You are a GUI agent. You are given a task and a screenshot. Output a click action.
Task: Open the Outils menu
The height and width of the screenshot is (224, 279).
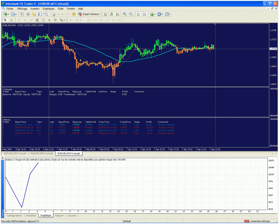61,8
